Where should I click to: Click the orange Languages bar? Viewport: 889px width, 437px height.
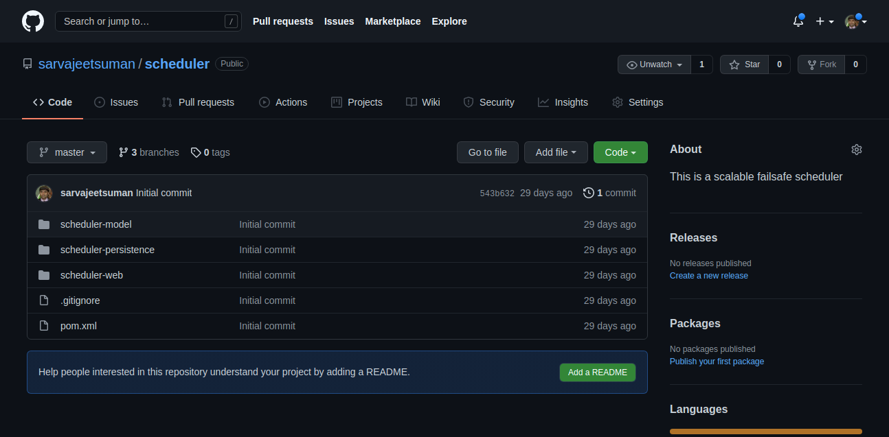[x=765, y=432]
